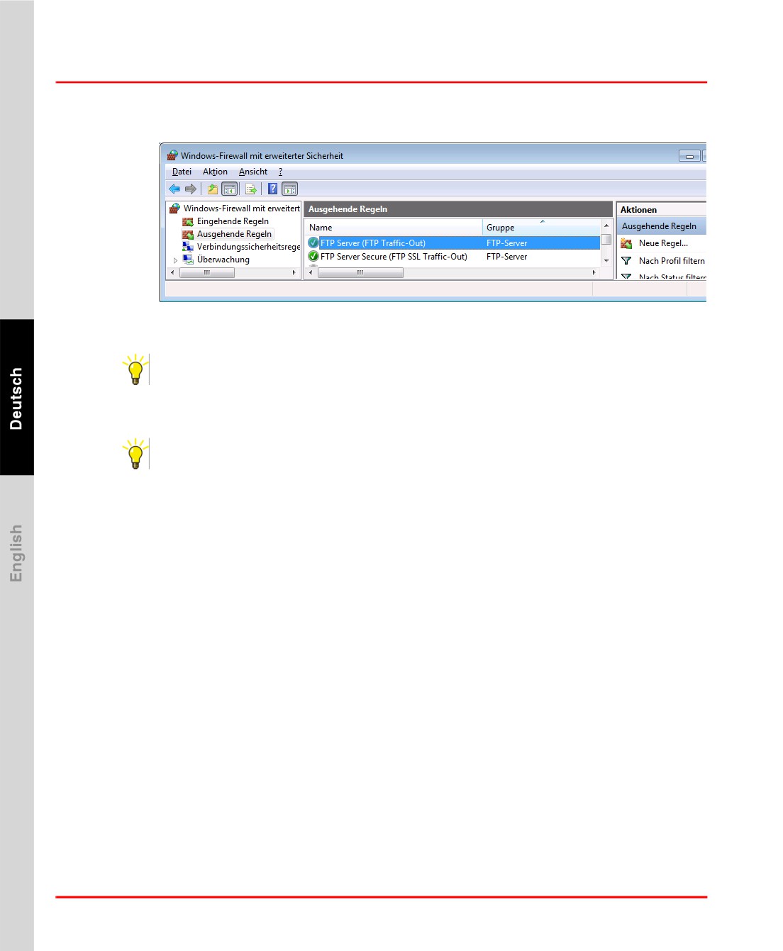Click FTP-Server group cell of FTP Traffic-Out row
Image resolution: width=783 pixels, height=951 pixels.
click(x=506, y=243)
